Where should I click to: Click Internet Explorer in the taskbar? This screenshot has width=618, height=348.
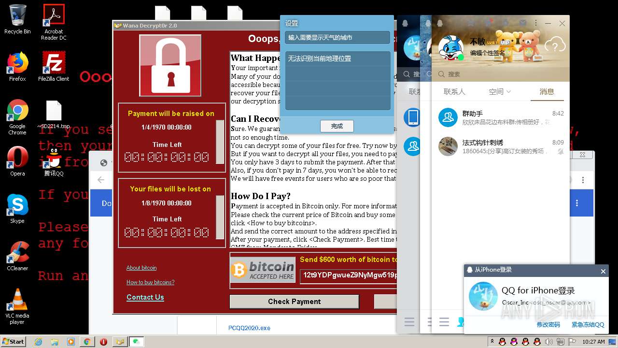click(39, 342)
